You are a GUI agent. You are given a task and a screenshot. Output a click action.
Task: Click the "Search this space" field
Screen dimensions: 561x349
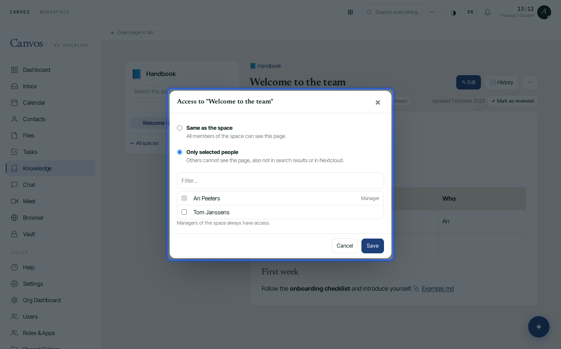[182, 92]
